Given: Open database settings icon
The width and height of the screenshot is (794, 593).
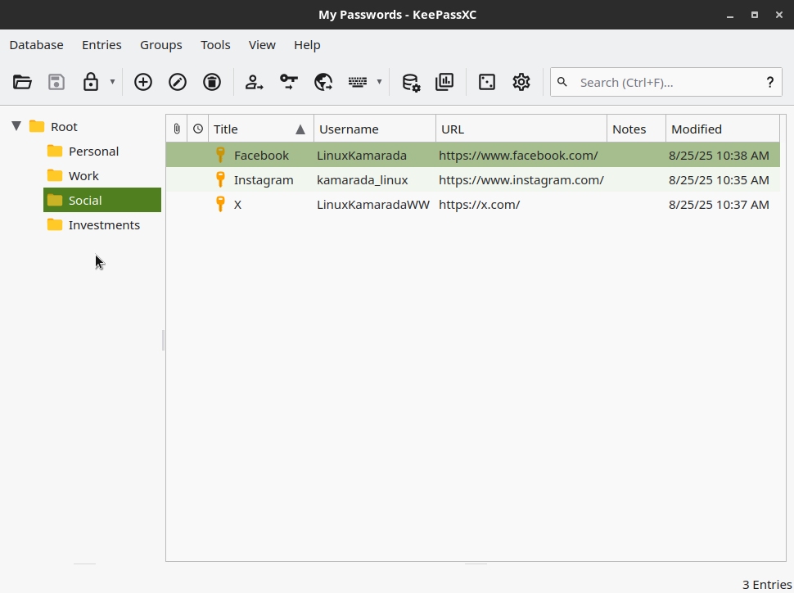Looking at the screenshot, I should [411, 82].
